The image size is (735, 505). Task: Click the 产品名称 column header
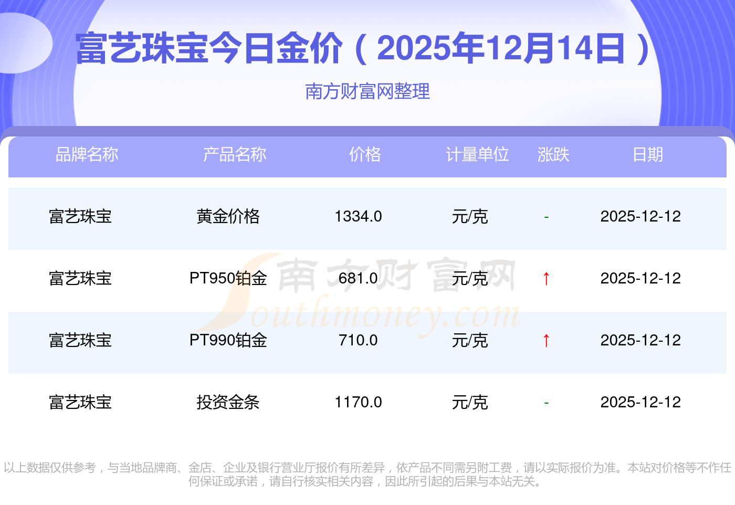coord(235,154)
